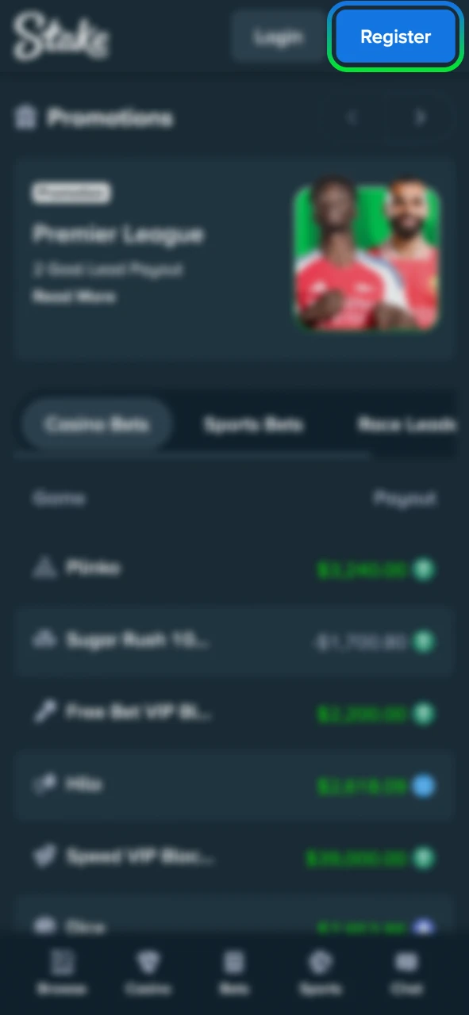Go to previous promotion with left arrow

click(352, 117)
